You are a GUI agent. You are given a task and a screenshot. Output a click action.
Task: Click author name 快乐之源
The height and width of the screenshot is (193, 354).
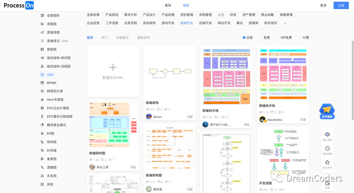point(103,167)
